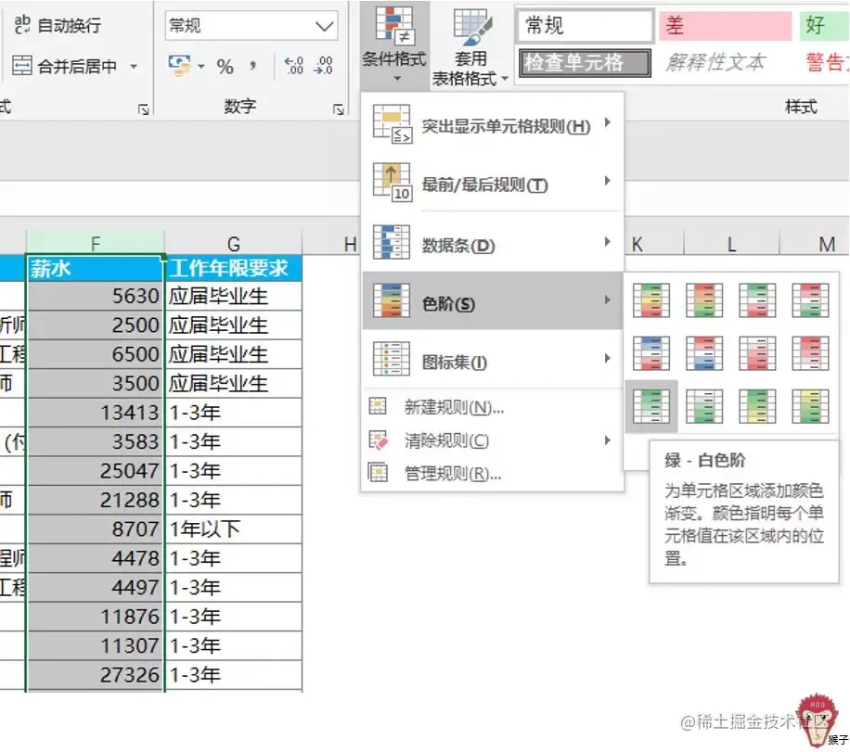Select green-white-red color scale
Screen dimensions: 850x752
tap(757, 300)
